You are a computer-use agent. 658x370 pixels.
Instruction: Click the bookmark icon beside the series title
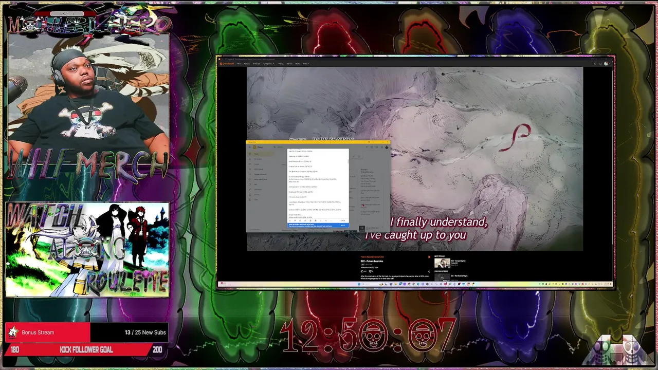[x=429, y=257]
